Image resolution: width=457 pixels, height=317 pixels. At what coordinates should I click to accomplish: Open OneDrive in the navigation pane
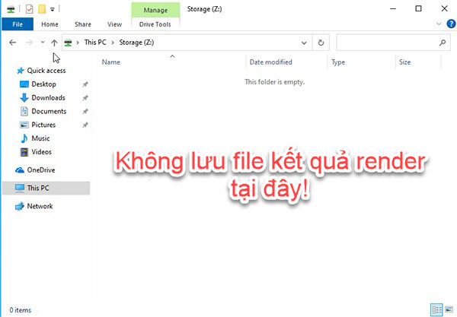point(40,170)
